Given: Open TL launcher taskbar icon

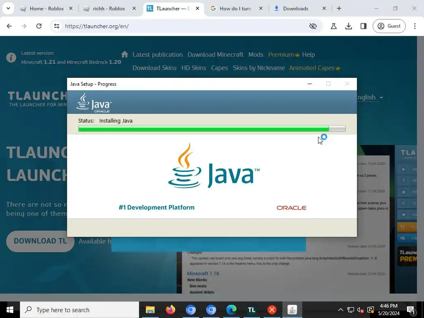Looking at the screenshot, I should (x=251, y=310).
